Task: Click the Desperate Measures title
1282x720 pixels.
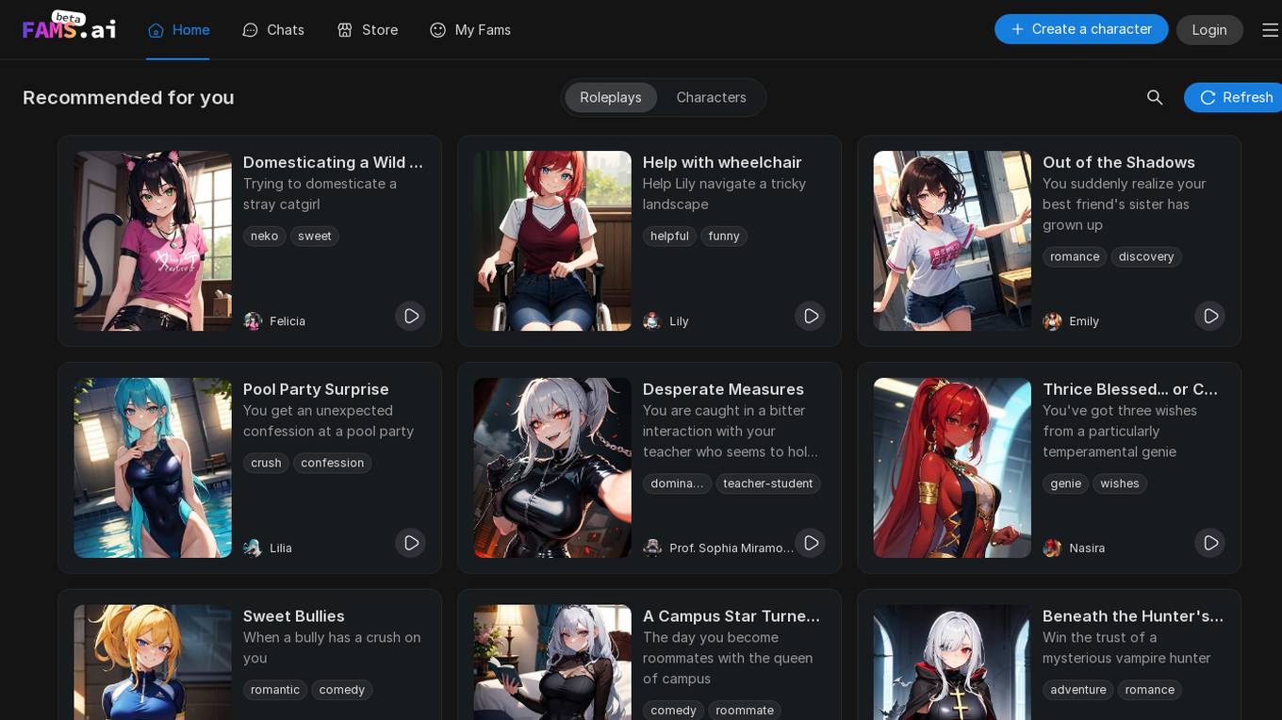Action: 723,389
